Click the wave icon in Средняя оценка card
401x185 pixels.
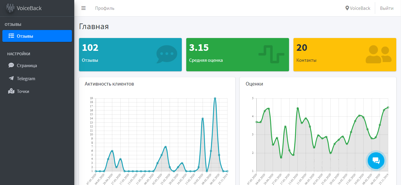[x=271, y=54]
